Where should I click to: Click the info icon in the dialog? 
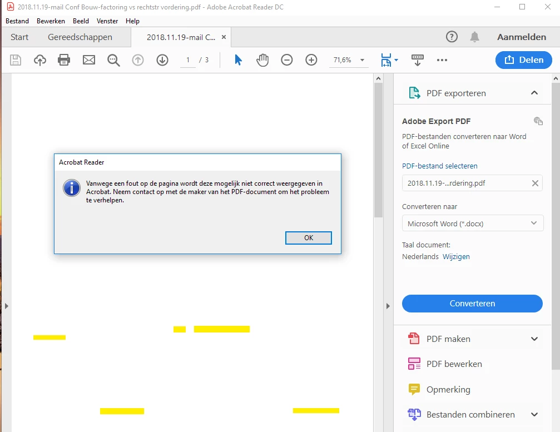click(x=72, y=188)
